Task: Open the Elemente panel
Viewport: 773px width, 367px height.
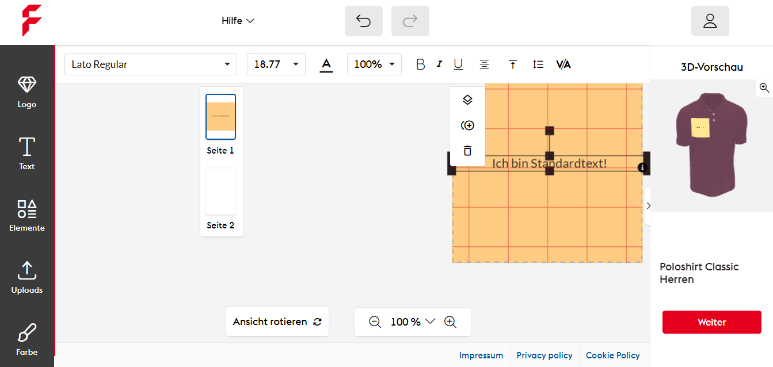Action: tap(26, 216)
